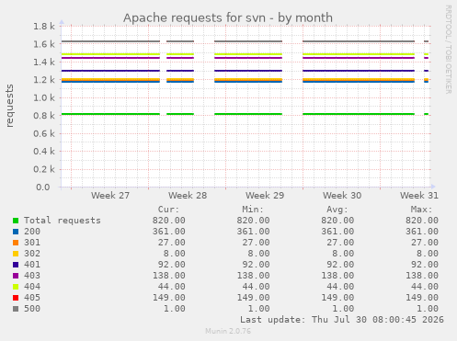Click the Week 31 axis label
Image resolution: width=457 pixels, height=341 pixels.
pos(419,195)
